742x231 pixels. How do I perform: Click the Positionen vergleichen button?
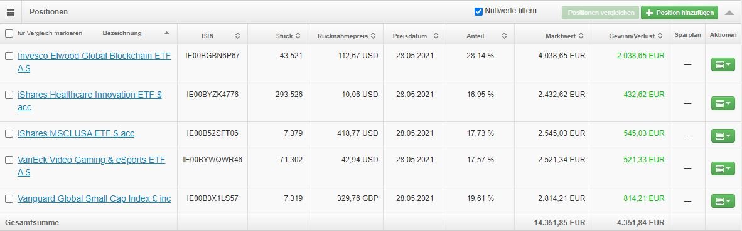pos(601,13)
